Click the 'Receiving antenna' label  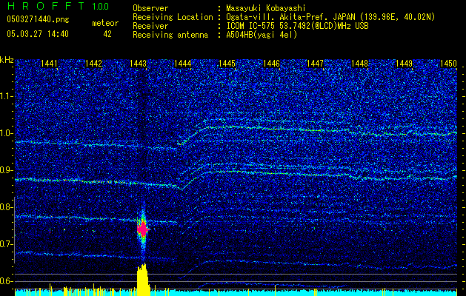pos(170,35)
